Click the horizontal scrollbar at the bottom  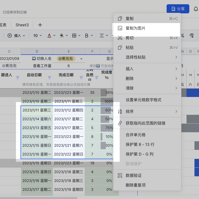coord(38,198)
